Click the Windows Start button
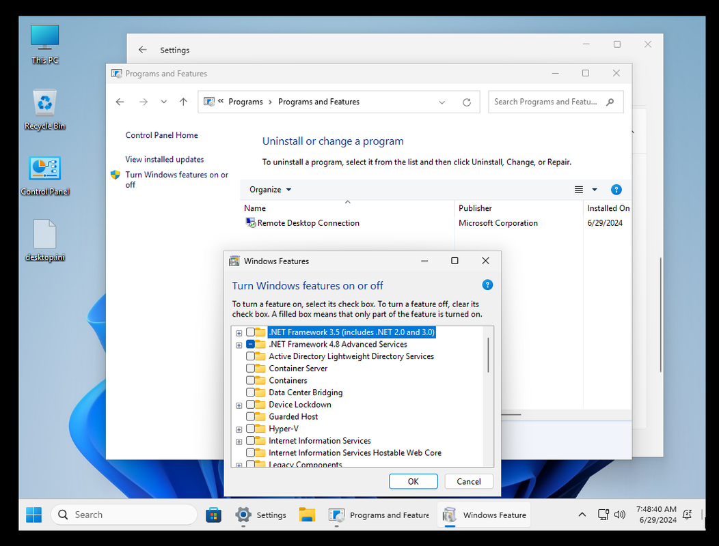 34,515
